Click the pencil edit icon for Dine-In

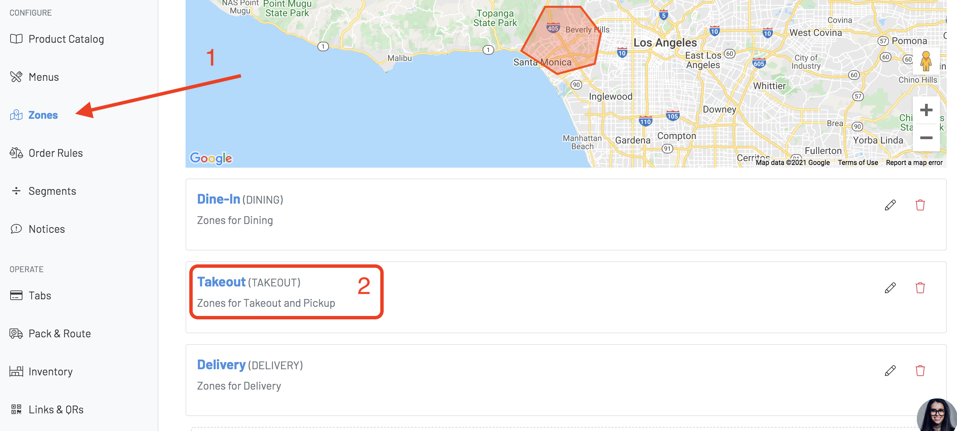[x=890, y=205]
